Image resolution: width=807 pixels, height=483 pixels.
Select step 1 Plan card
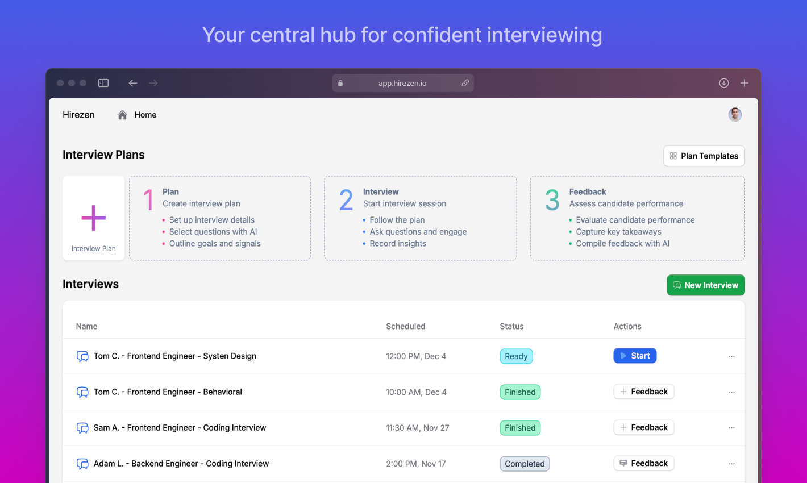(220, 218)
